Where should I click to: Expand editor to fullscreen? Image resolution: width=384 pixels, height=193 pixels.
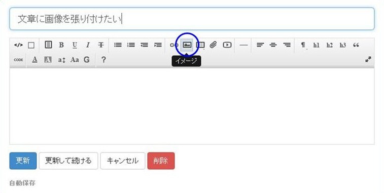pyautogui.click(x=368, y=59)
